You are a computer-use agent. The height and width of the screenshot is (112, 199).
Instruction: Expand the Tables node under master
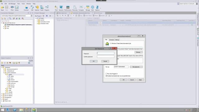pos(7,76)
